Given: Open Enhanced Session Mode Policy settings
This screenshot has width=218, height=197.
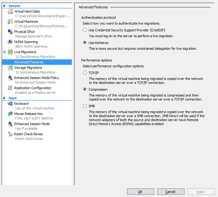Looking at the screenshot, I should 36,78.
